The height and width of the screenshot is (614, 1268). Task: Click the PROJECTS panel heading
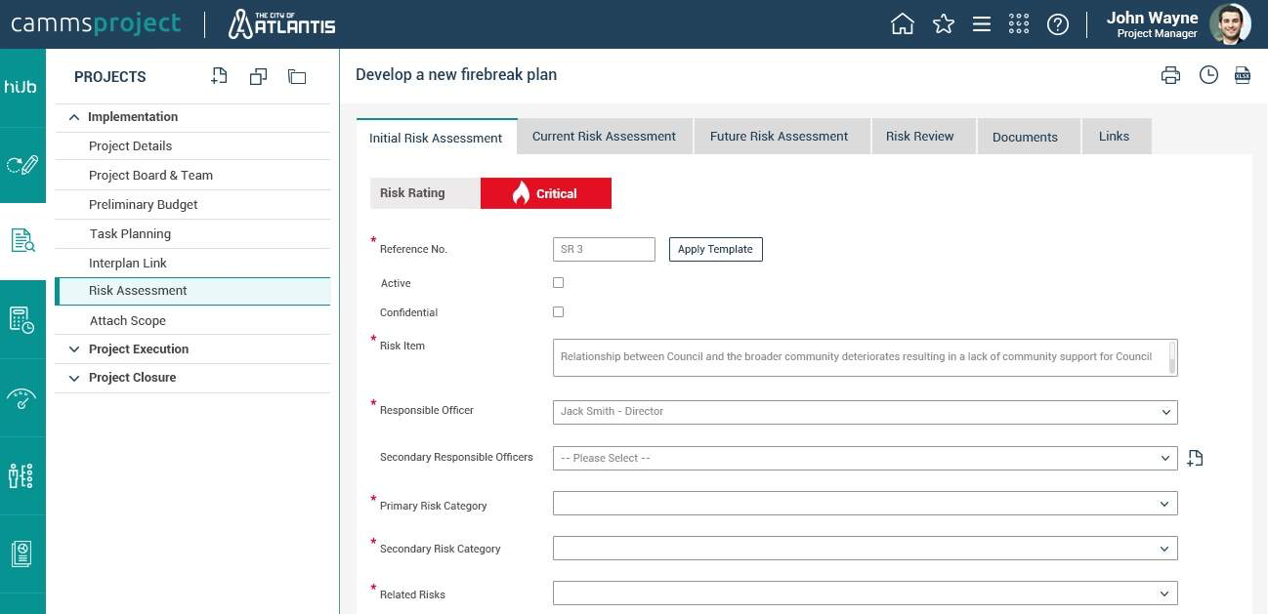pos(110,77)
